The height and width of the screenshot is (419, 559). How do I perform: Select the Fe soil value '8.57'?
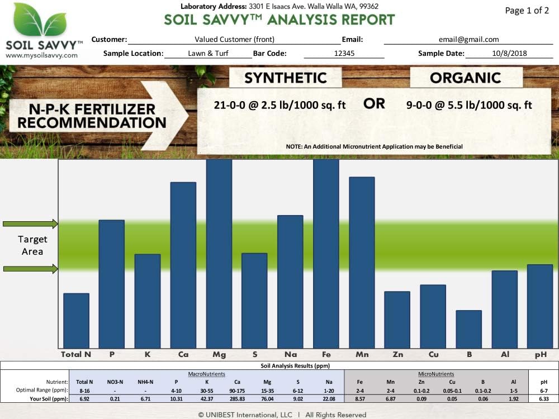(x=360, y=399)
